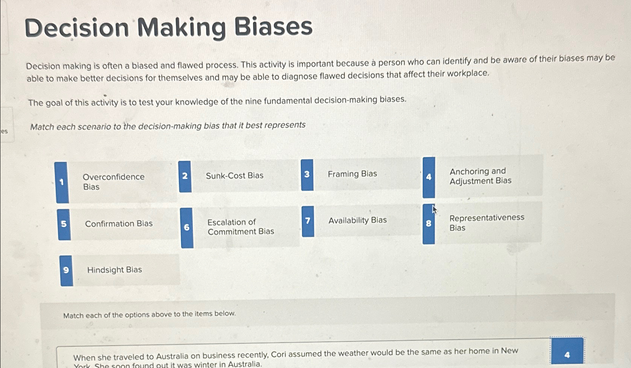Select the number 3 badge for Framing Bias
The width and height of the screenshot is (631, 368).
[x=306, y=174]
